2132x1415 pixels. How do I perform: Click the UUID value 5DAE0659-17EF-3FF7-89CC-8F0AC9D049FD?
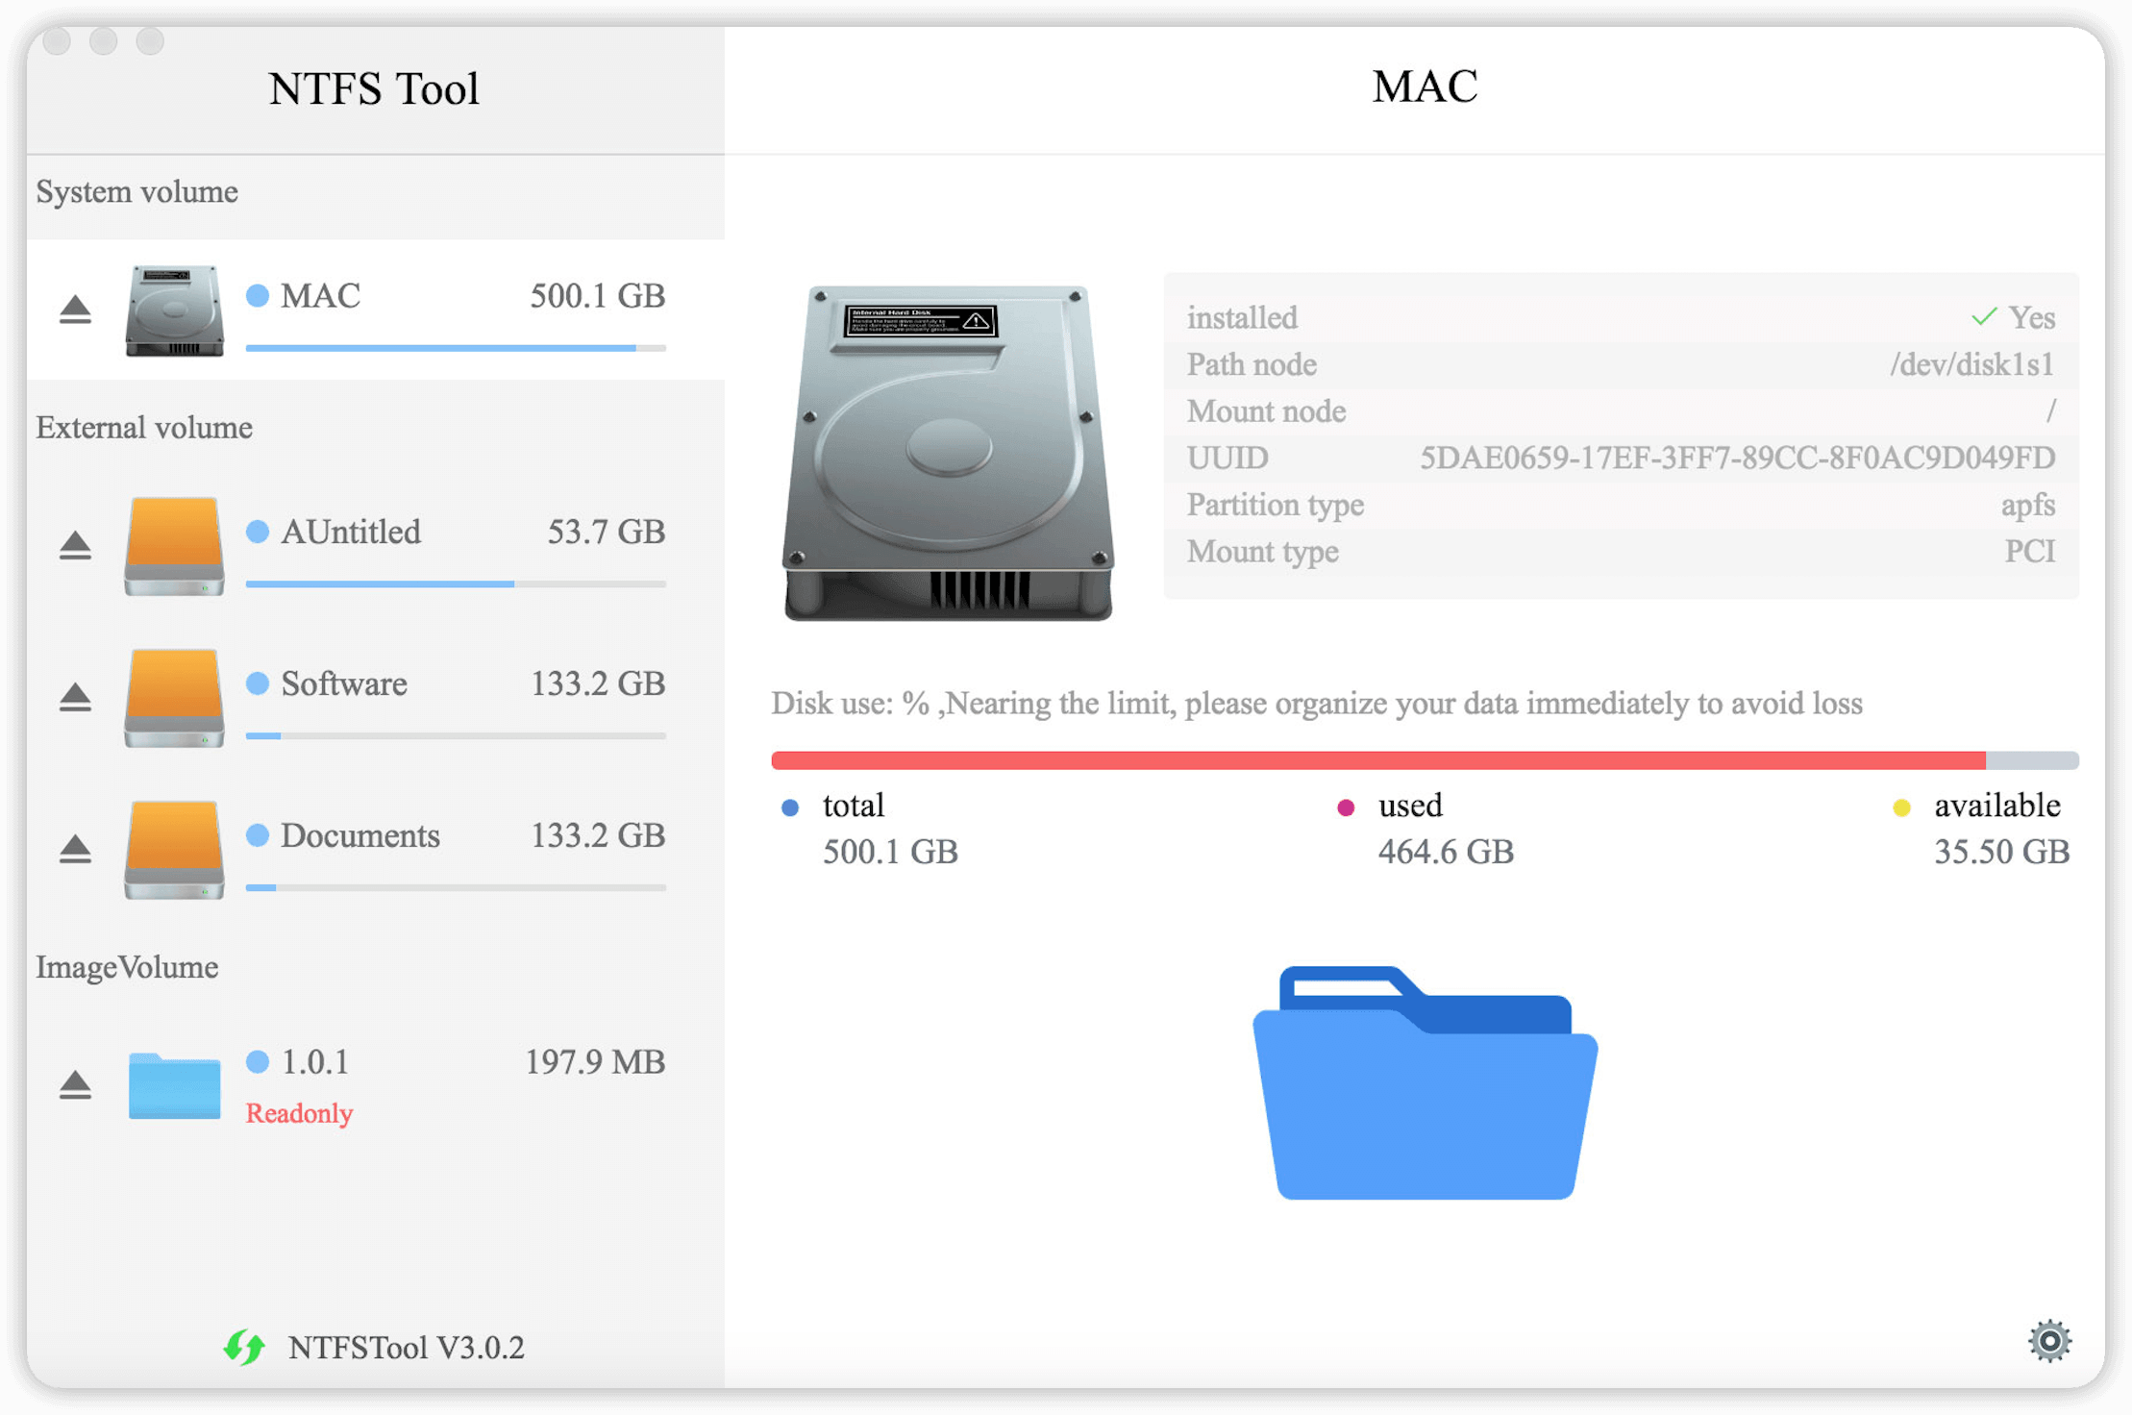tap(1738, 458)
